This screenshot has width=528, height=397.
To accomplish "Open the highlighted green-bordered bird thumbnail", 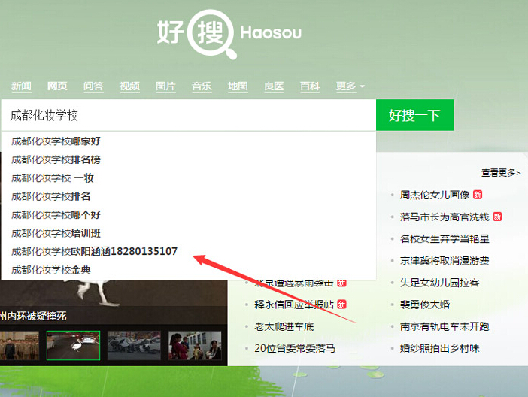I will click(x=73, y=345).
